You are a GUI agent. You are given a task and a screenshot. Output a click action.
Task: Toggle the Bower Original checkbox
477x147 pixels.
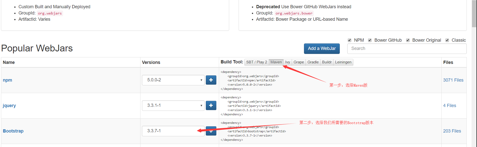(x=408, y=40)
